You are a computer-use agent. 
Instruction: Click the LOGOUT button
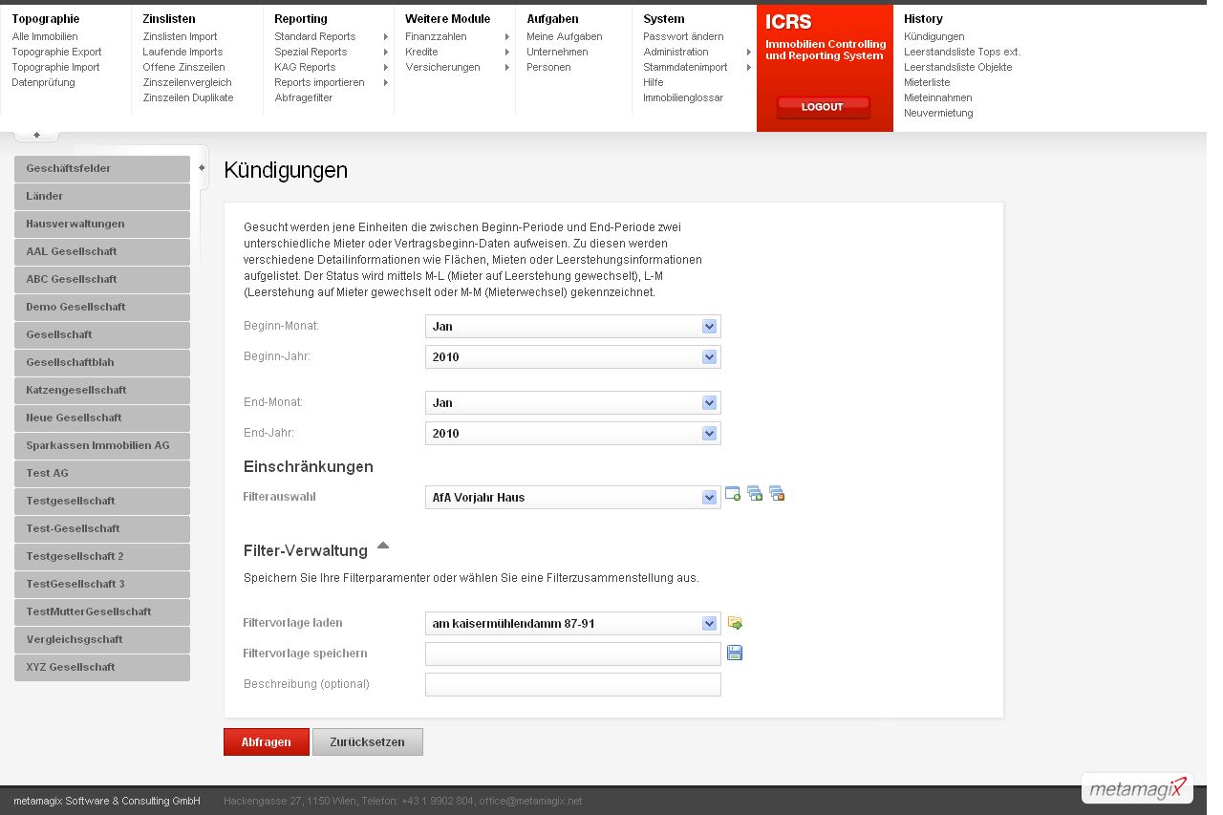[823, 107]
